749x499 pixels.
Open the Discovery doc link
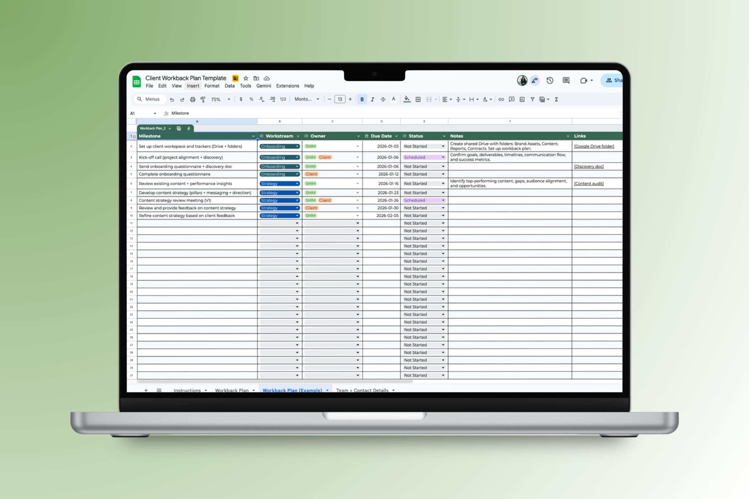(588, 167)
